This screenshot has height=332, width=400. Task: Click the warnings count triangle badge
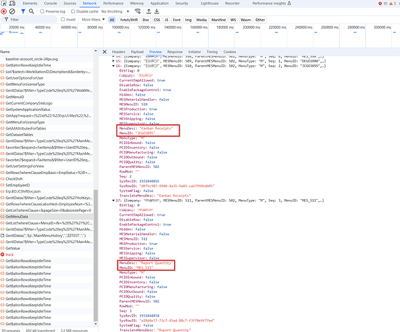[x=393, y=3]
